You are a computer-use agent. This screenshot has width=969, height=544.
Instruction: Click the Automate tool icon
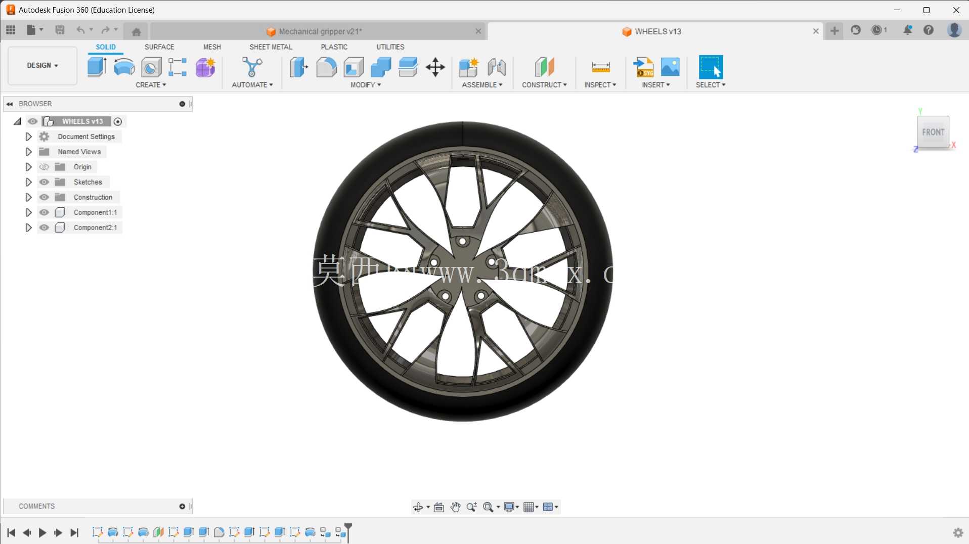click(252, 67)
